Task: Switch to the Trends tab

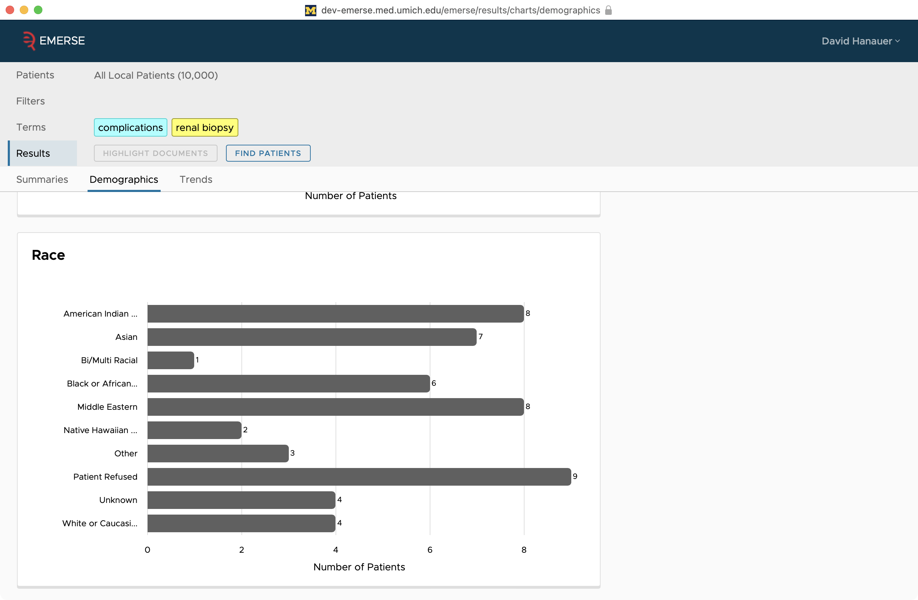Action: pos(196,179)
